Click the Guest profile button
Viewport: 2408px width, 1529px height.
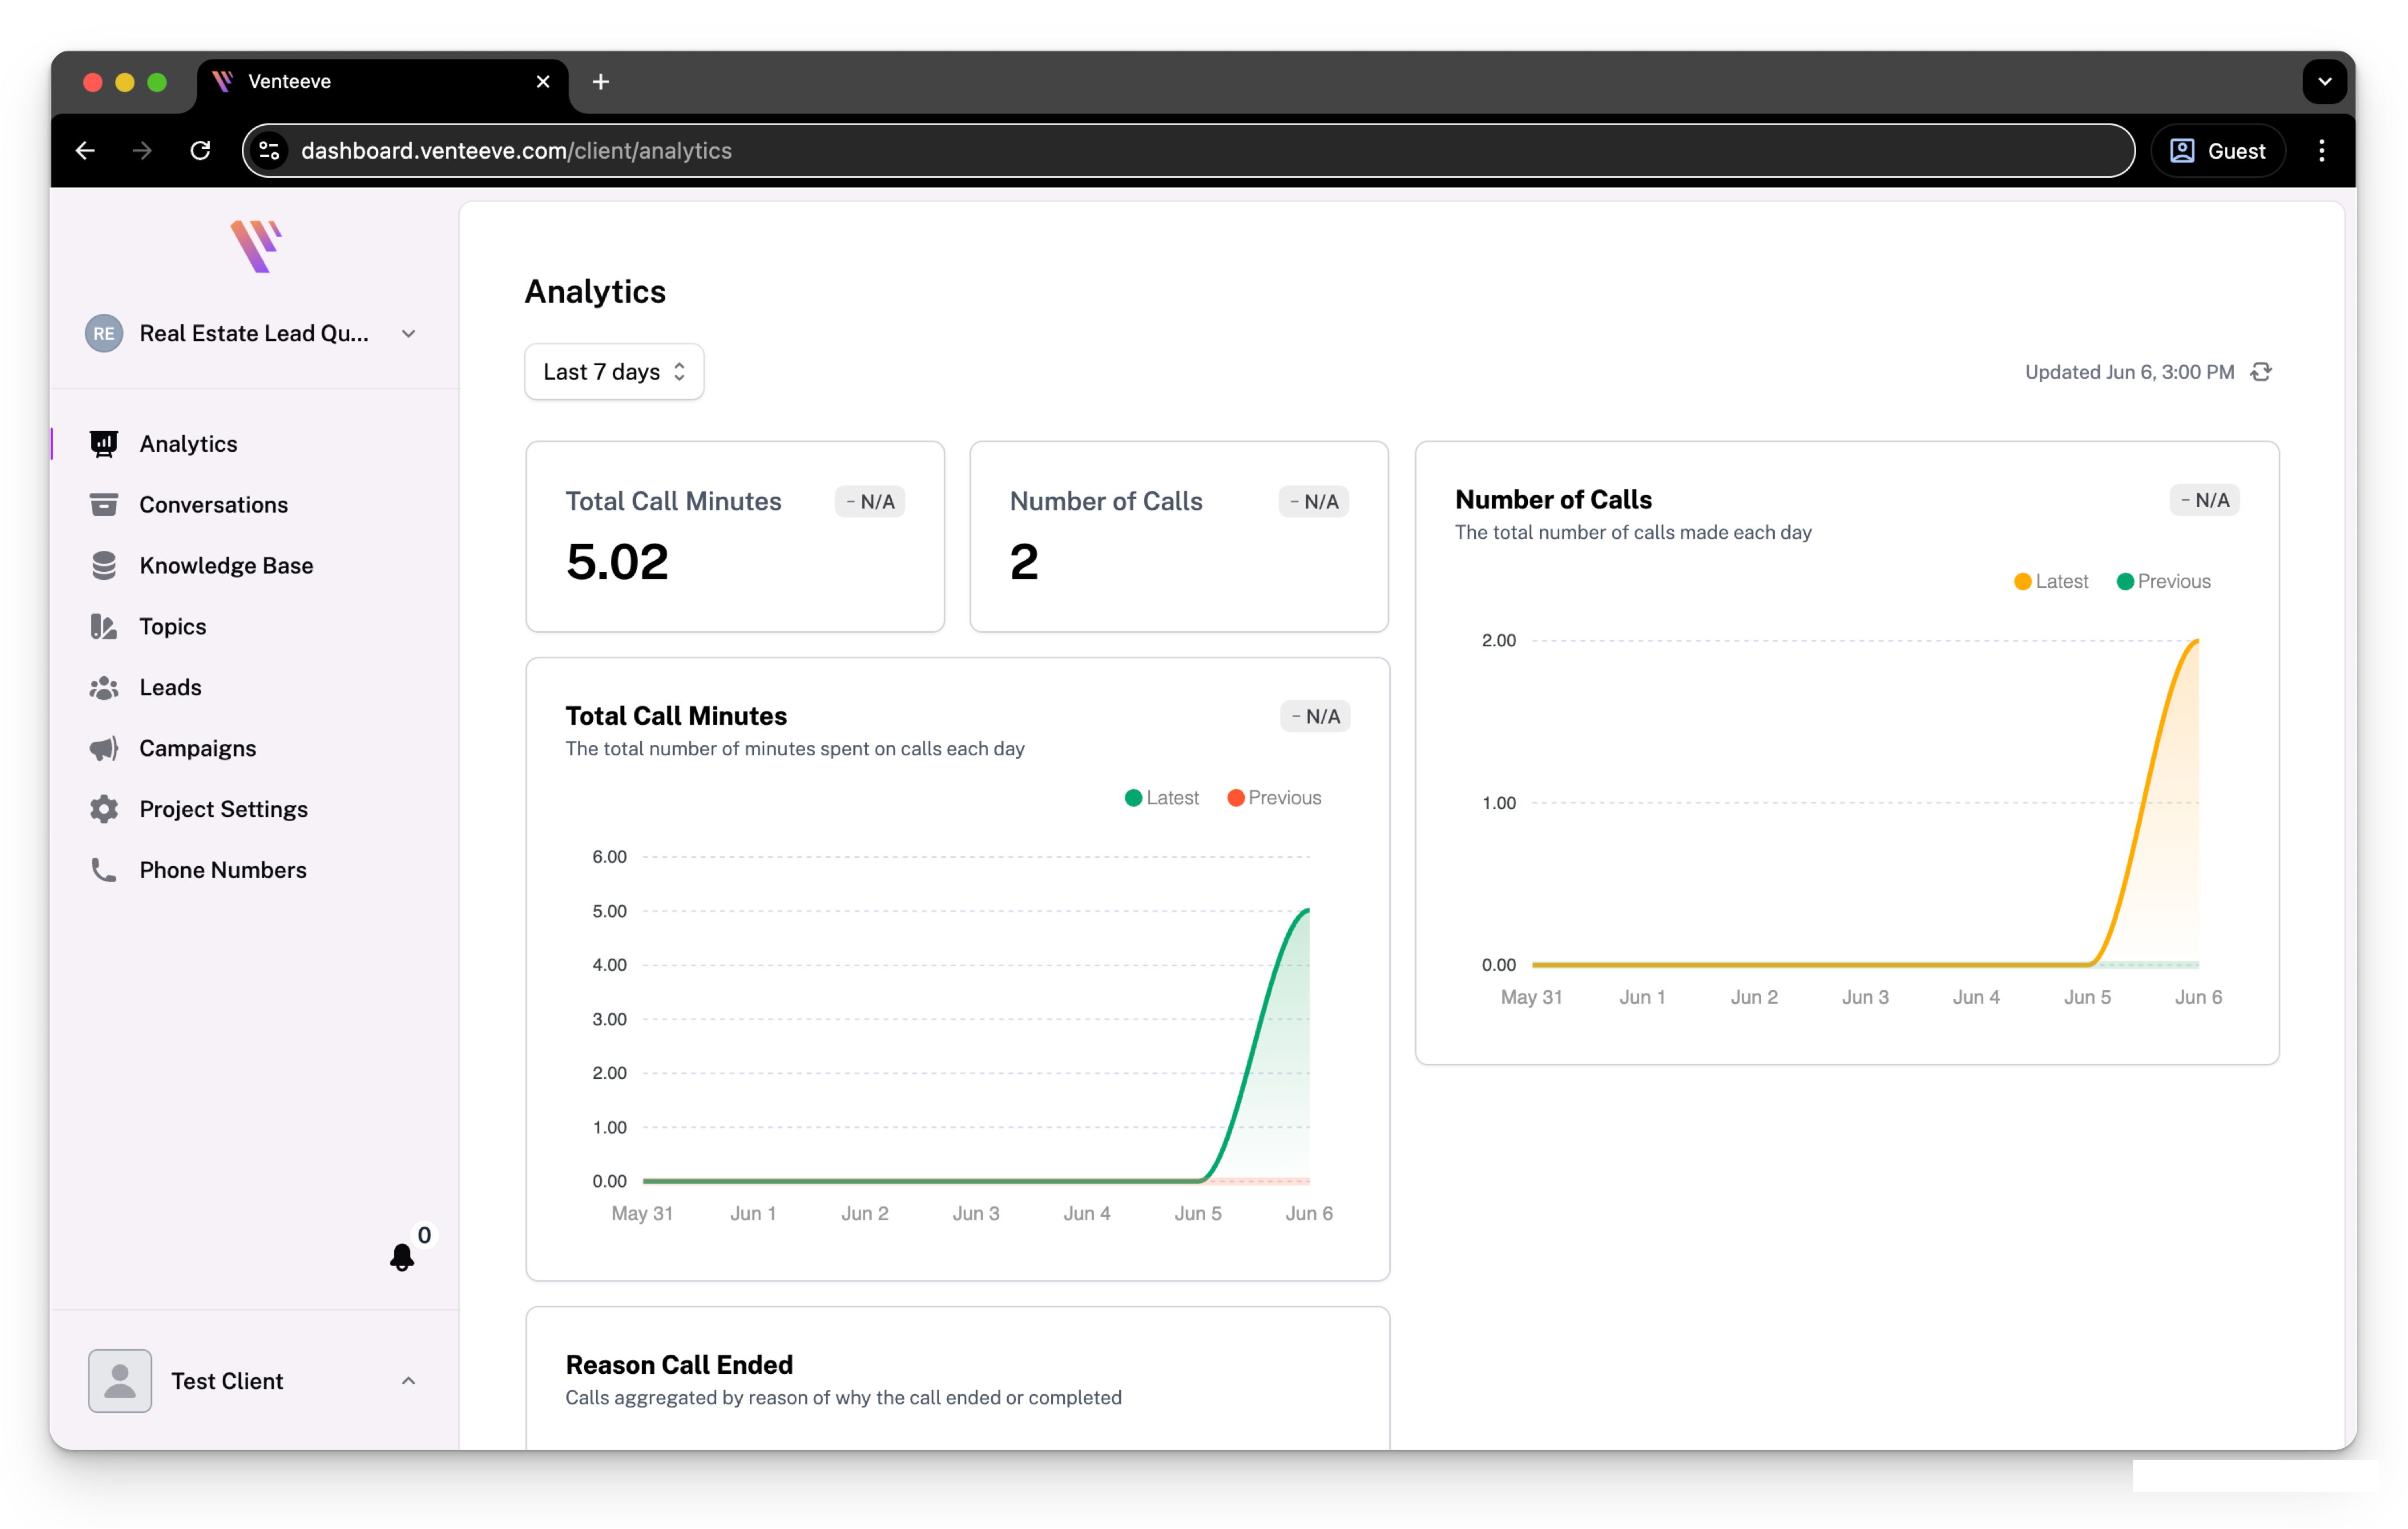point(2217,151)
